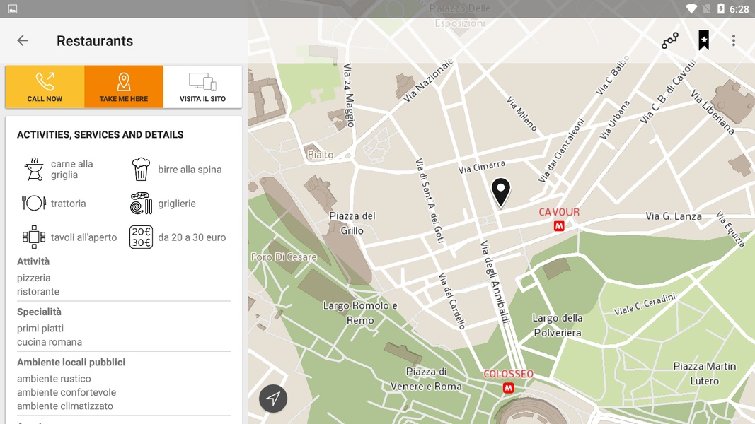
Task: Open the Visita Il Sito website button
Action: pyautogui.click(x=202, y=86)
